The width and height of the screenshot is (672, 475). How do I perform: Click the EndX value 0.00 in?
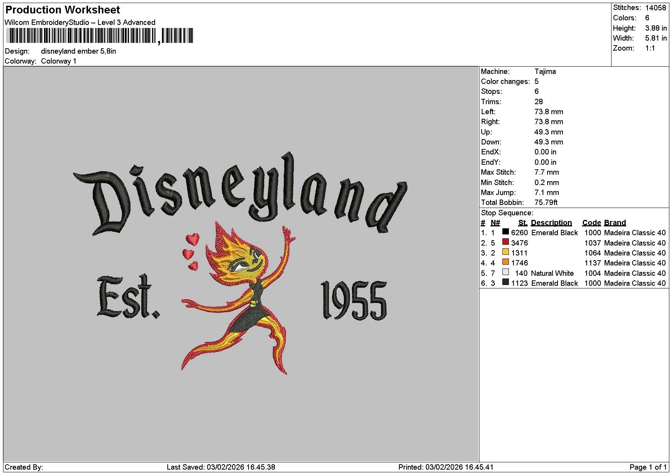pyautogui.click(x=545, y=152)
